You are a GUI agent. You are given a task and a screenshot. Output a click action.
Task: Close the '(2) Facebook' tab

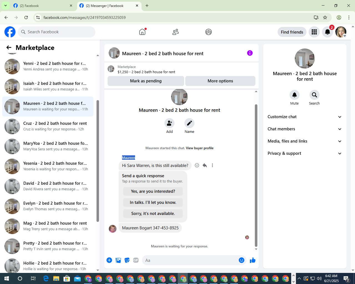tap(71, 6)
